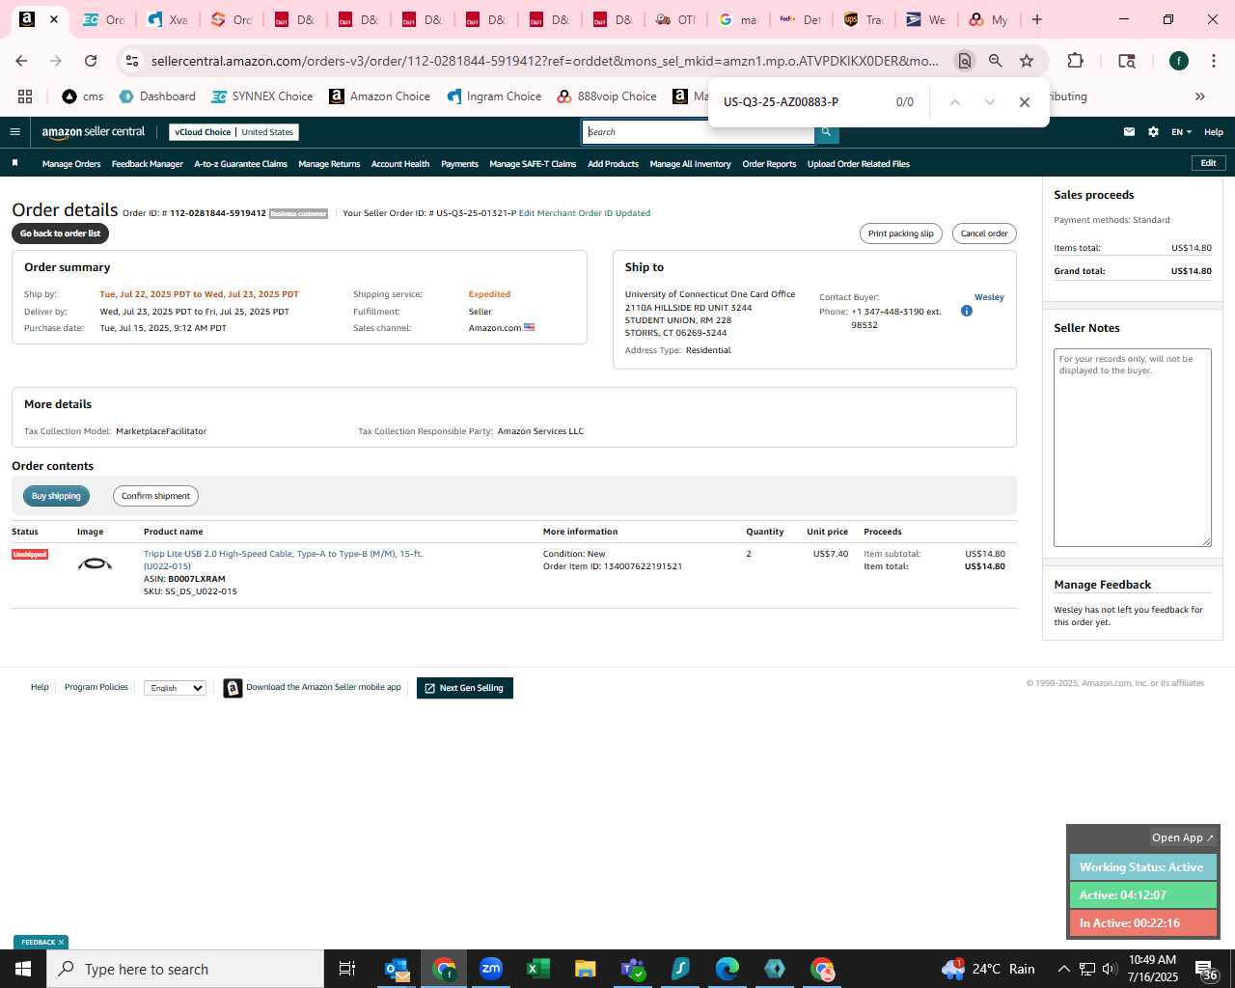Open Microsoft Teams from the taskbar

tap(633, 969)
